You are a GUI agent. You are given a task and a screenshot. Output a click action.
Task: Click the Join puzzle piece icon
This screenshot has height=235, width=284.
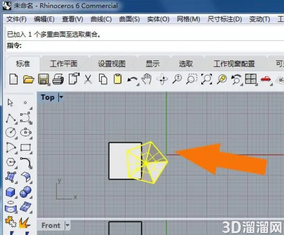[11, 222]
